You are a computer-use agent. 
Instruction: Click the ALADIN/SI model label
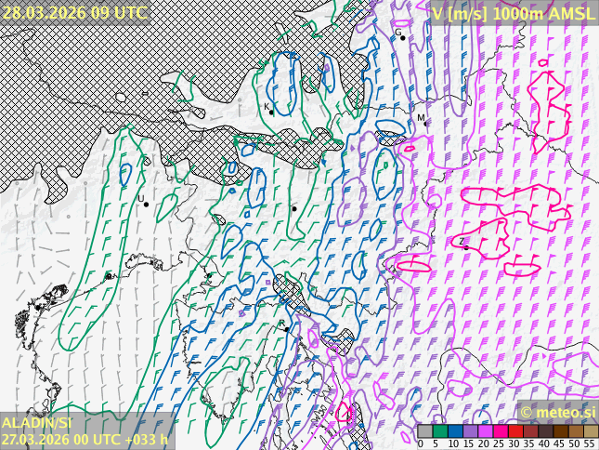click(37, 423)
